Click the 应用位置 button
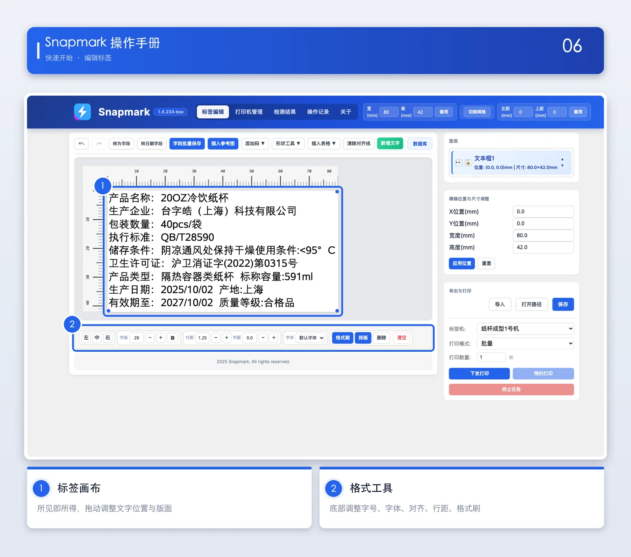The image size is (631, 557). click(462, 263)
